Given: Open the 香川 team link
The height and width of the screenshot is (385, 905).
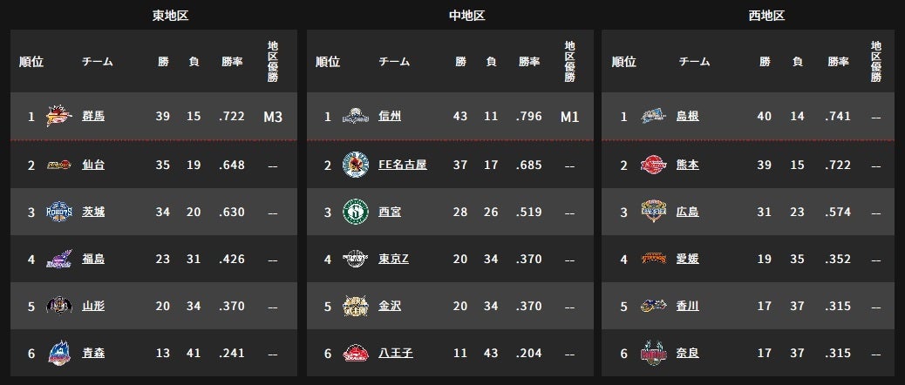Looking at the screenshot, I should pos(687,306).
